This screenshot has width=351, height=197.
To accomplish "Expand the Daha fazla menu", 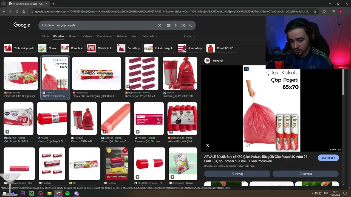I will [x=149, y=36].
